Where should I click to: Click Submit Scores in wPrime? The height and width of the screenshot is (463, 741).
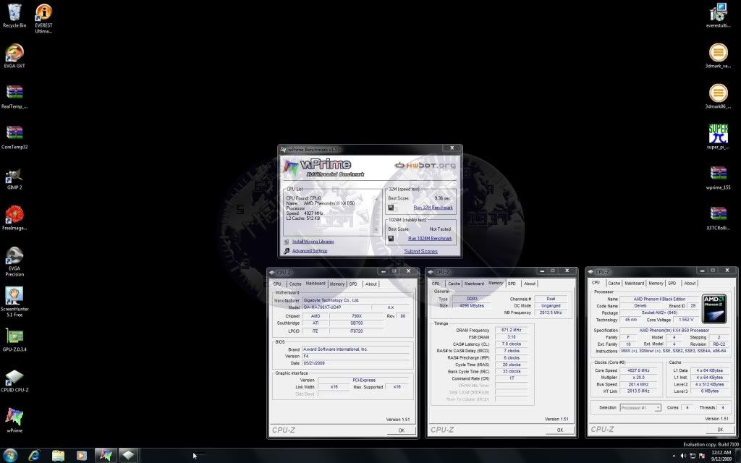tap(420, 251)
